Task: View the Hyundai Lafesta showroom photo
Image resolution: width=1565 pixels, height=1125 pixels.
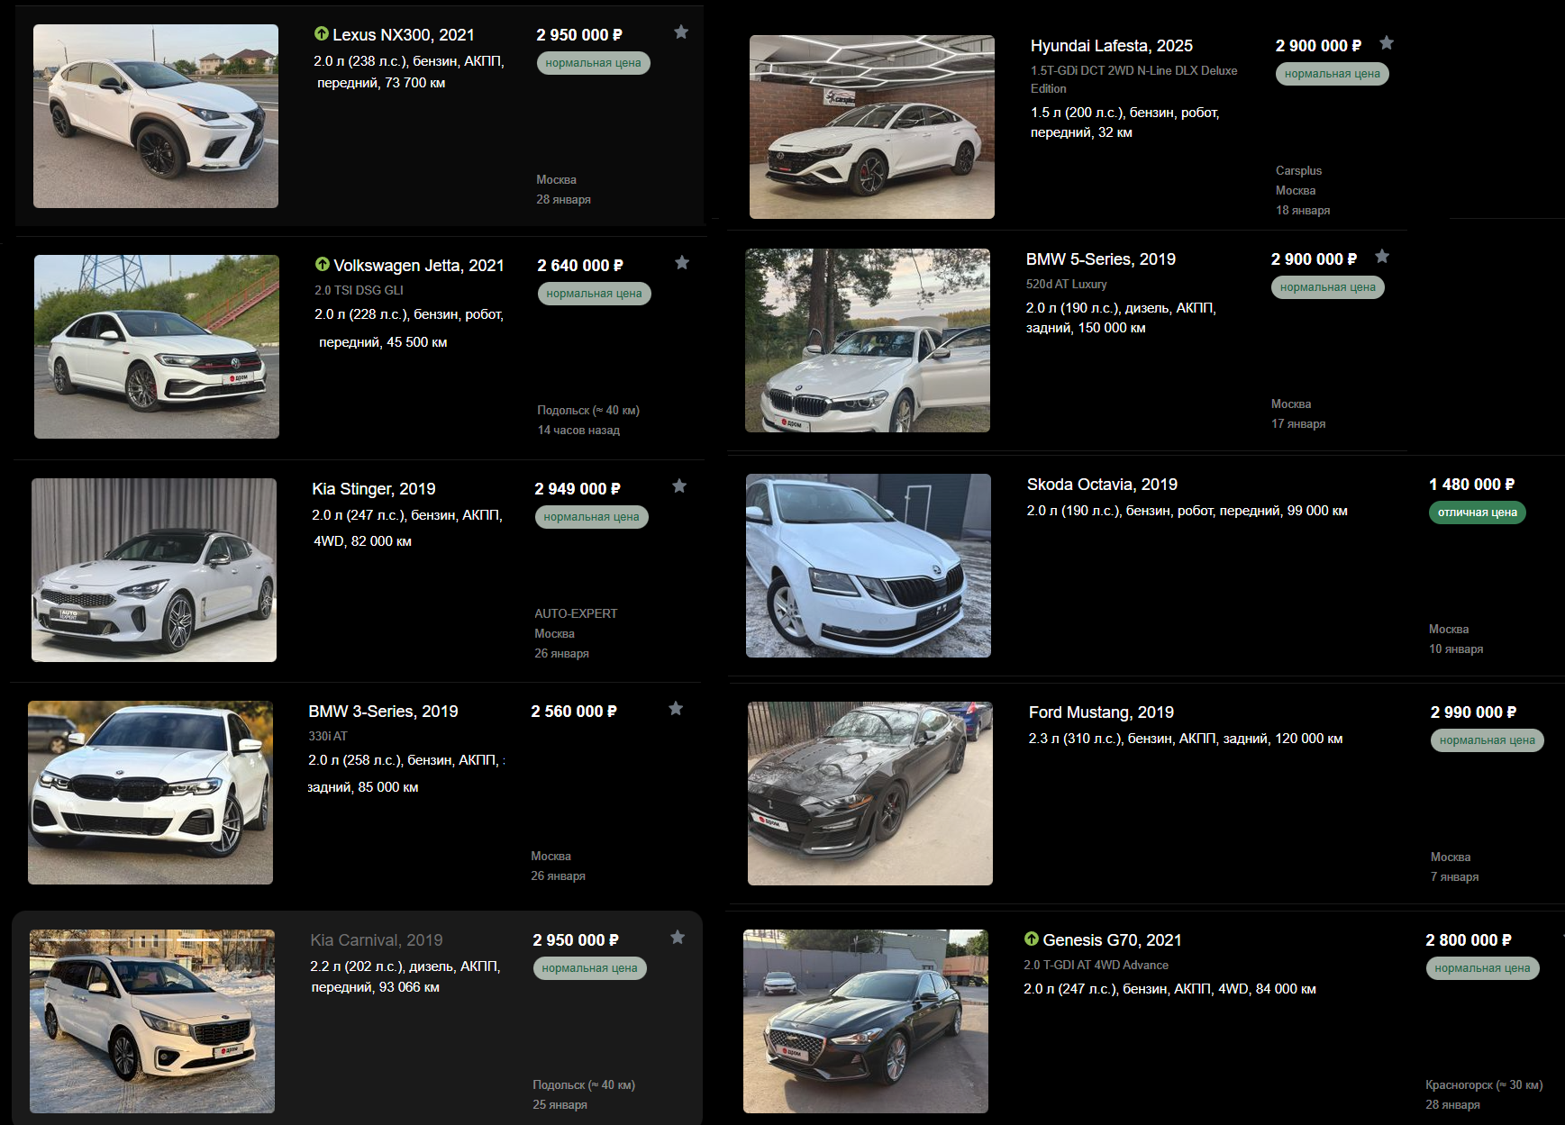Action: click(x=872, y=127)
